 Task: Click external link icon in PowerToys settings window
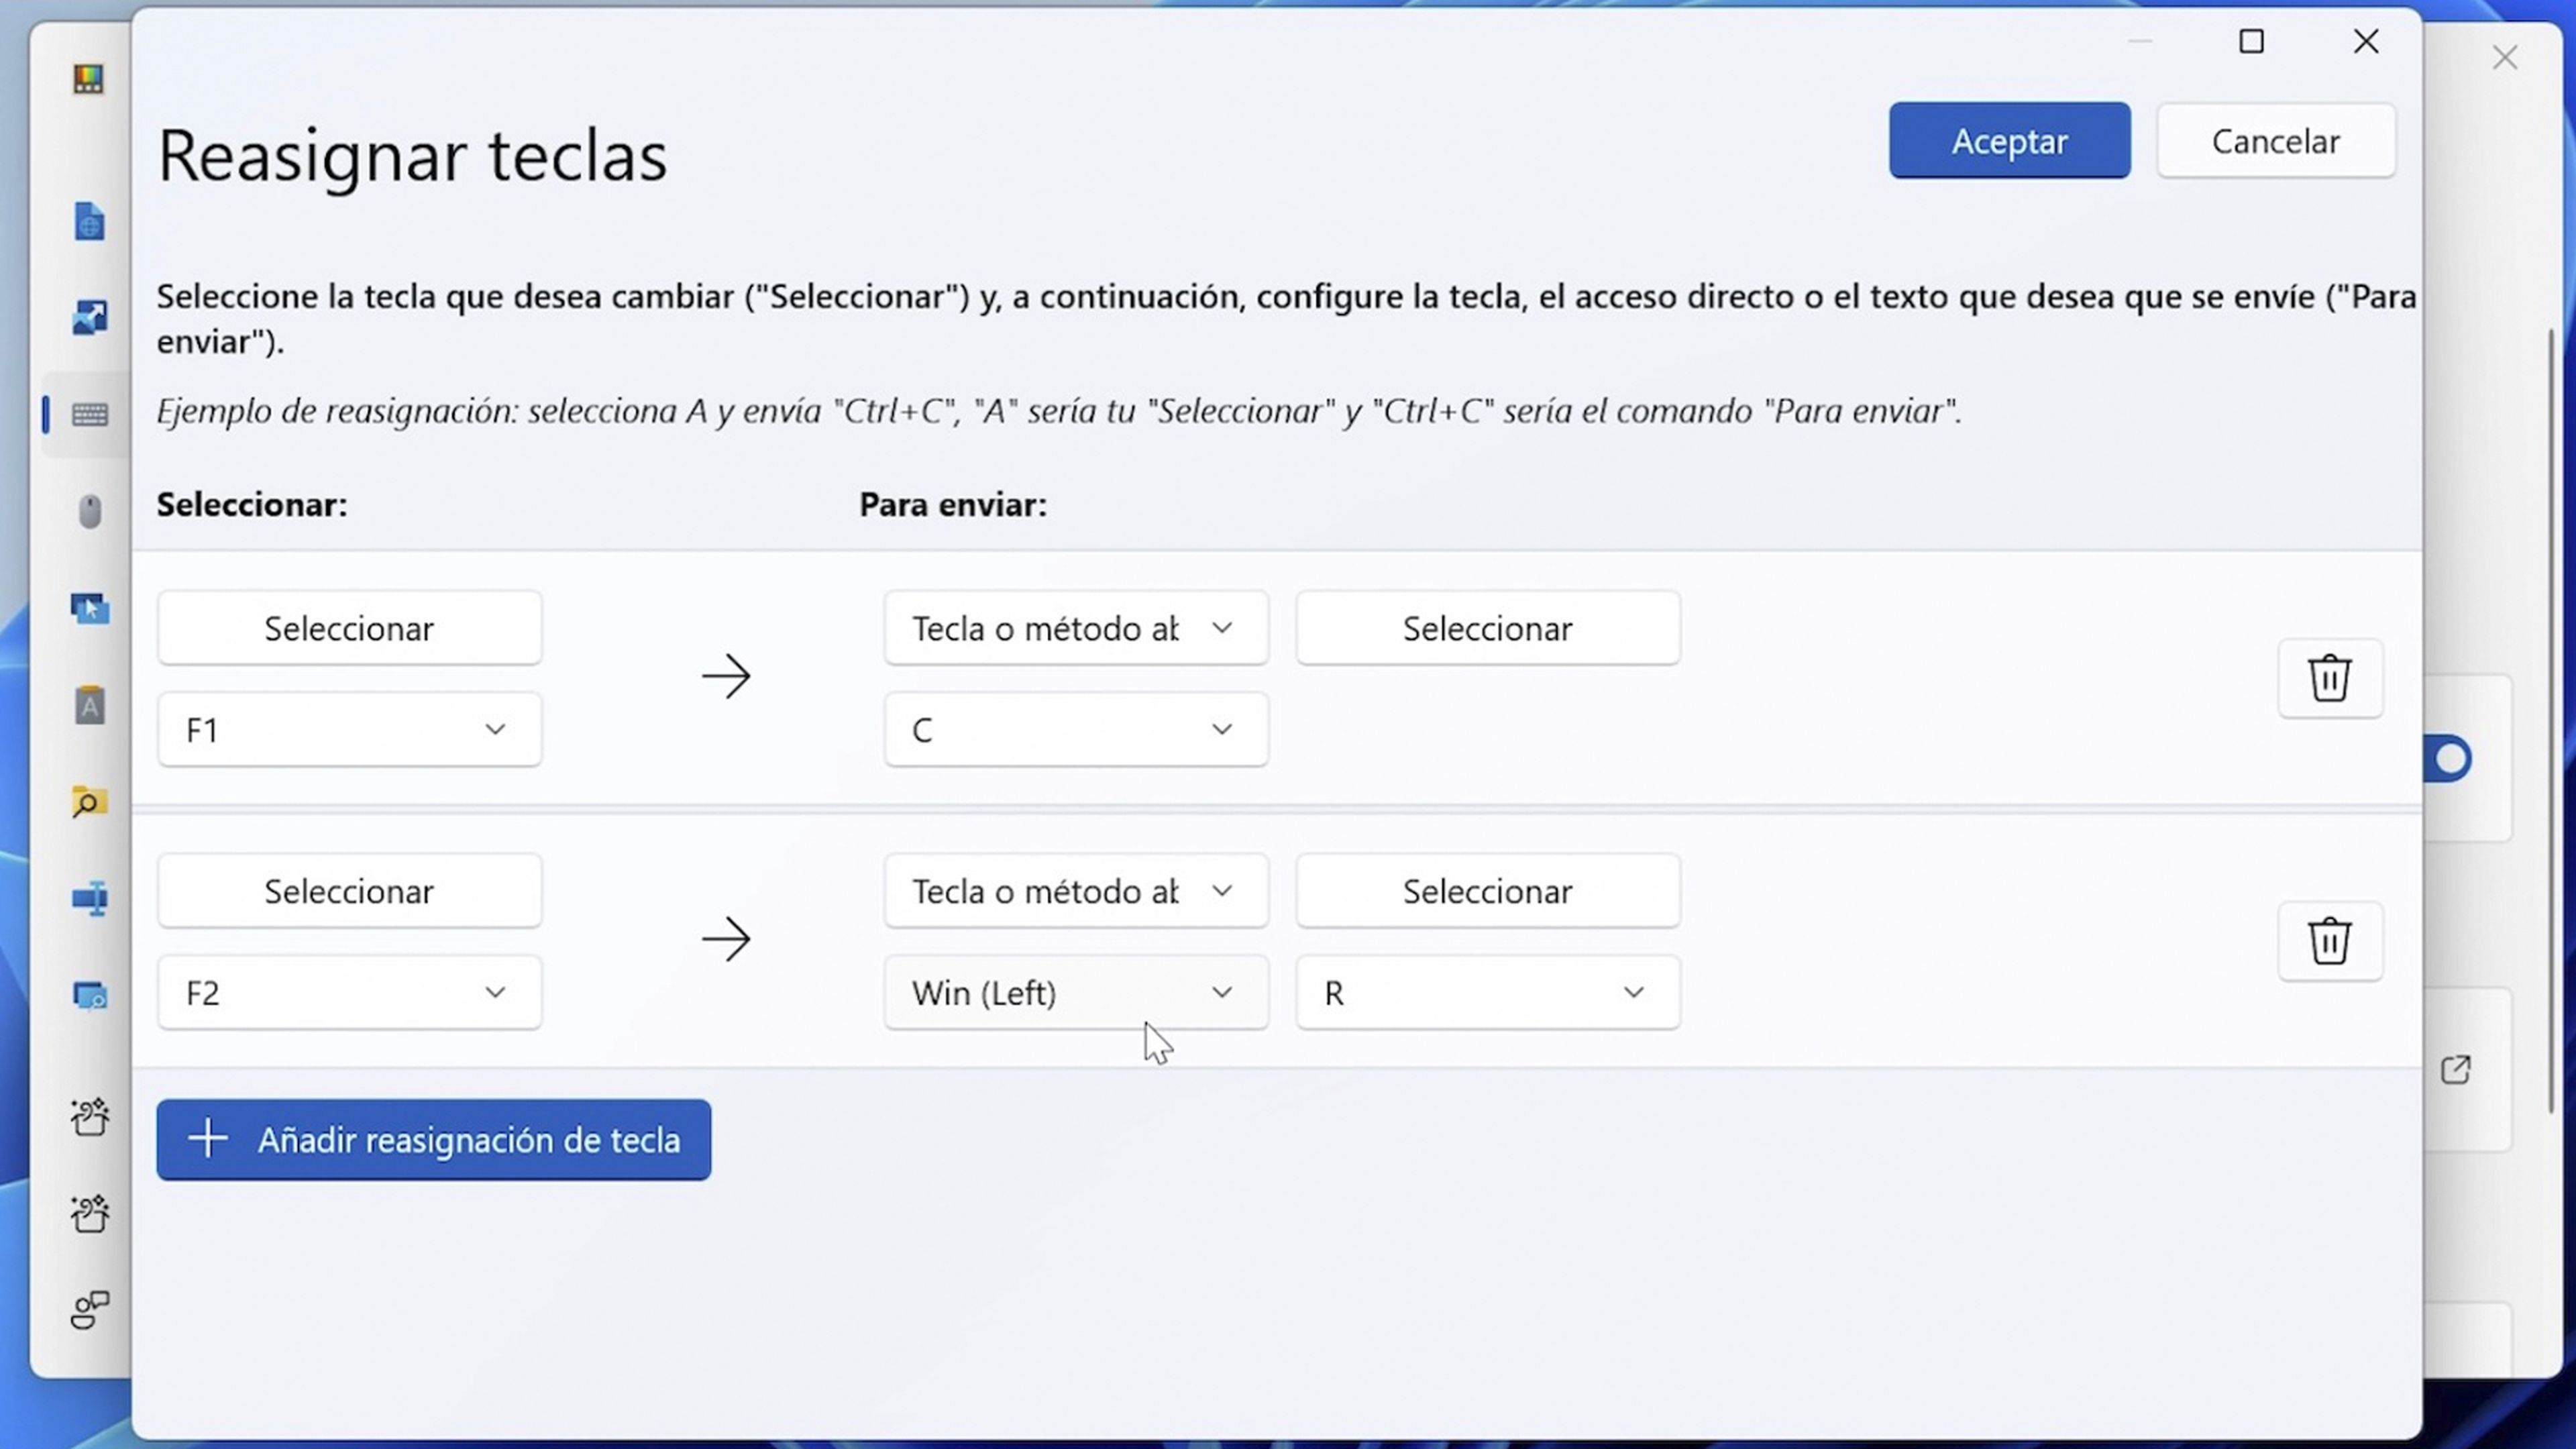coord(2455,1070)
